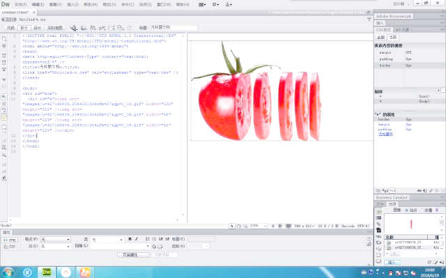Toggle italic I in Properties panel
Screen dimensions: 446x278
pyautogui.click(x=137, y=239)
